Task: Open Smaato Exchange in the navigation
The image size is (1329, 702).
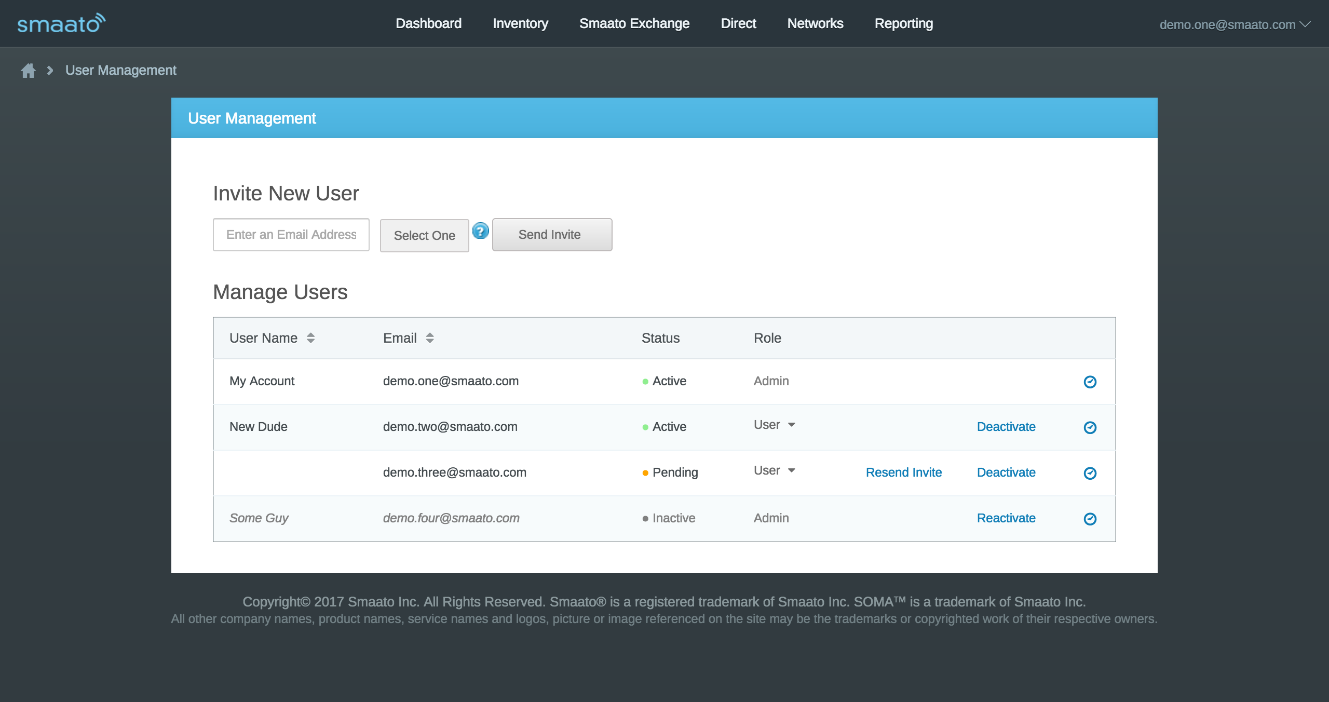Action: point(634,23)
